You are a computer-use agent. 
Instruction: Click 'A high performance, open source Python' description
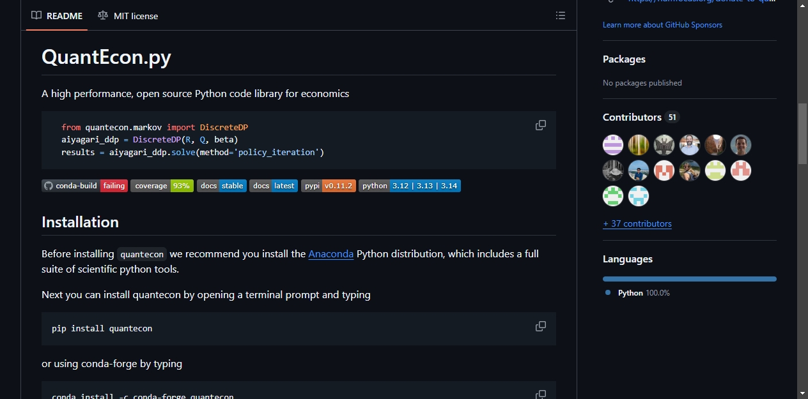196,94
